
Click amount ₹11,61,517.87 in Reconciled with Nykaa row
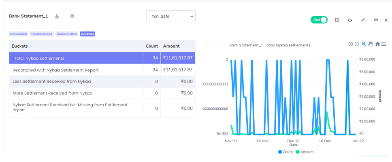click(x=178, y=70)
